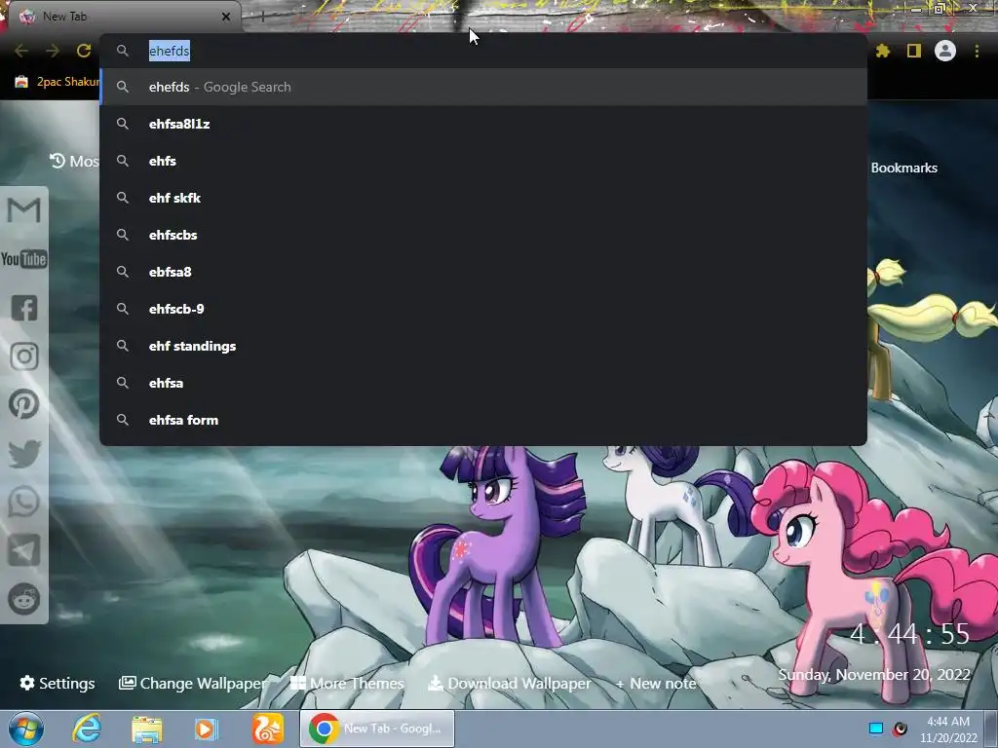Choose the ehfs suggestion
The image size is (998, 748).
click(x=483, y=161)
